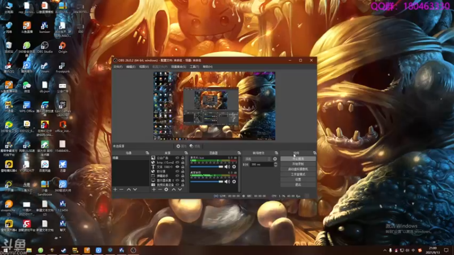Toggle visibility of 弹幕助手 source

[x=177, y=176]
